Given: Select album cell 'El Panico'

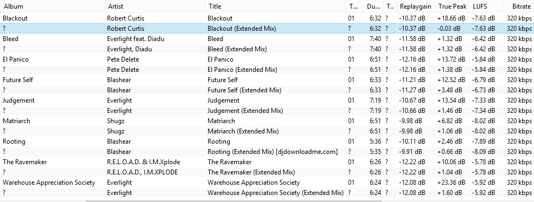Looking at the screenshot, I should pos(16,59).
